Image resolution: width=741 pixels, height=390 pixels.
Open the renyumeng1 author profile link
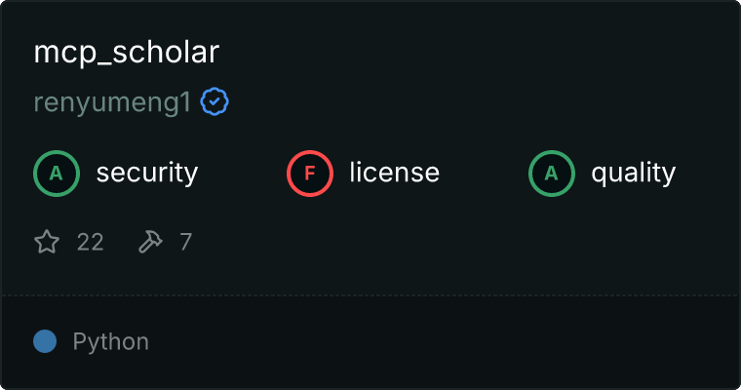pyautogui.click(x=112, y=102)
